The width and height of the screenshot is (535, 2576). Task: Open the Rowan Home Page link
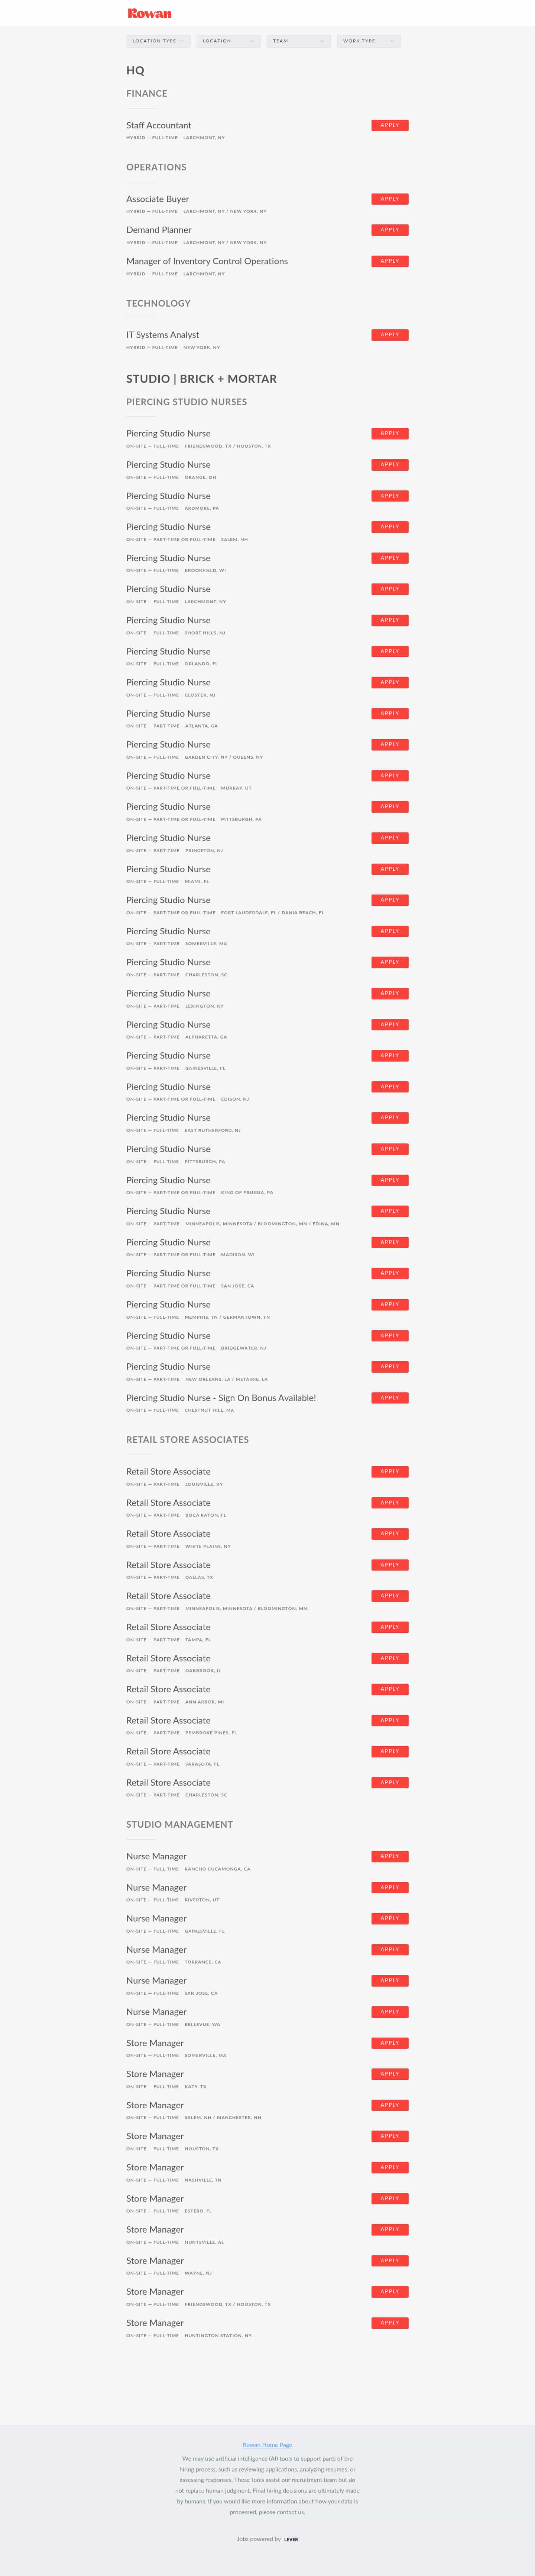[267, 2444]
